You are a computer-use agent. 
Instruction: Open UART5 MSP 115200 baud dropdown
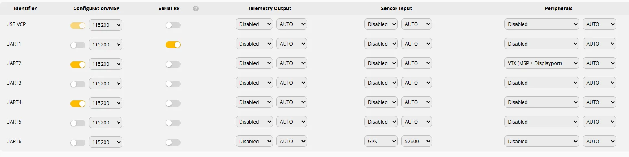105,122
